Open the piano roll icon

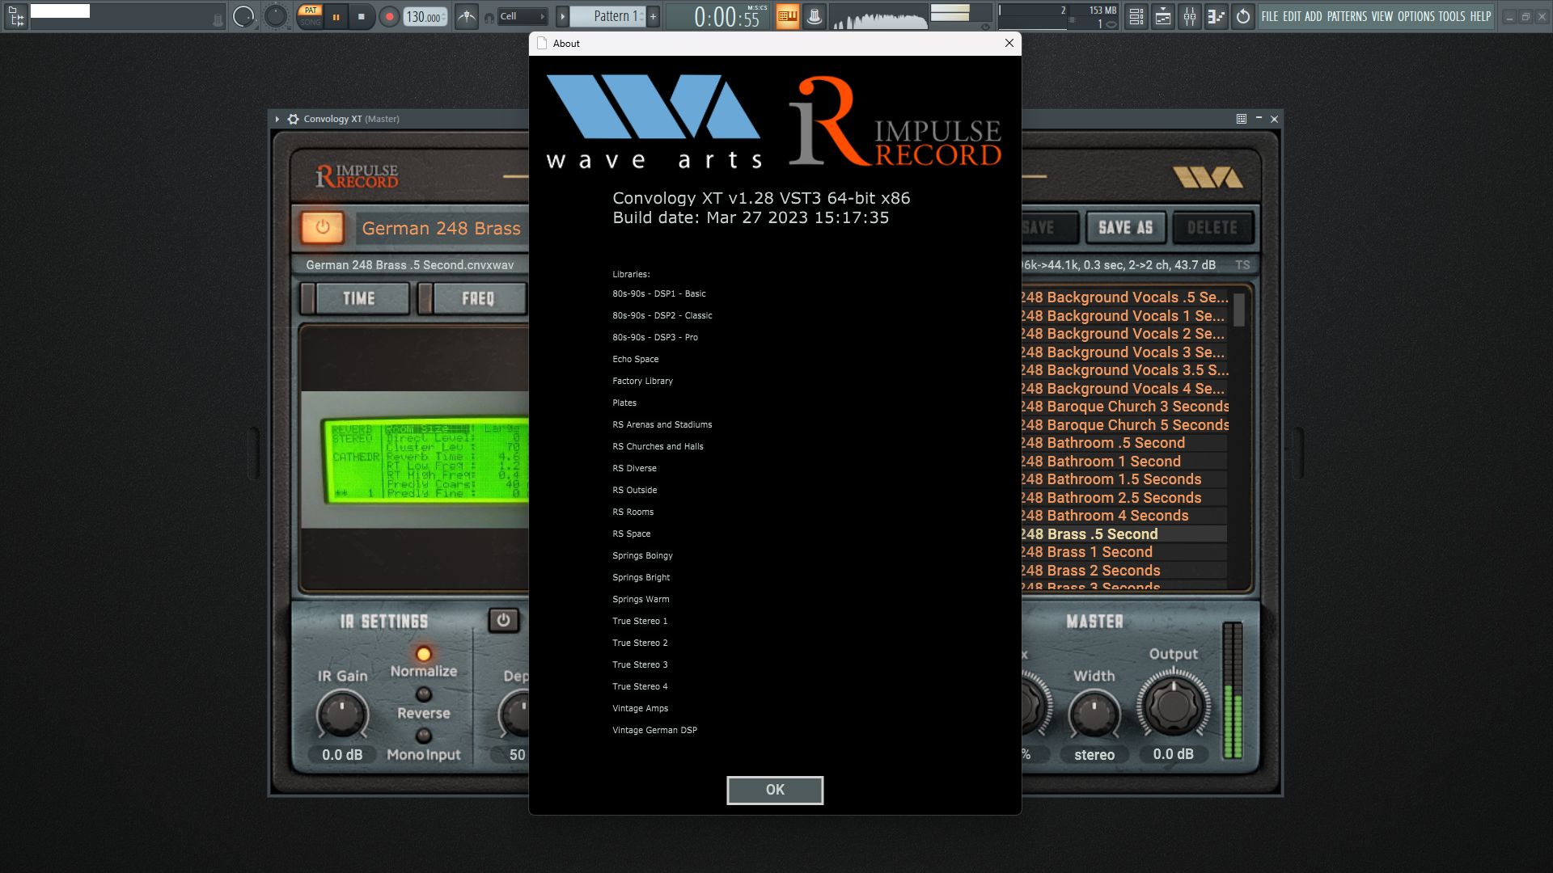click(1216, 16)
